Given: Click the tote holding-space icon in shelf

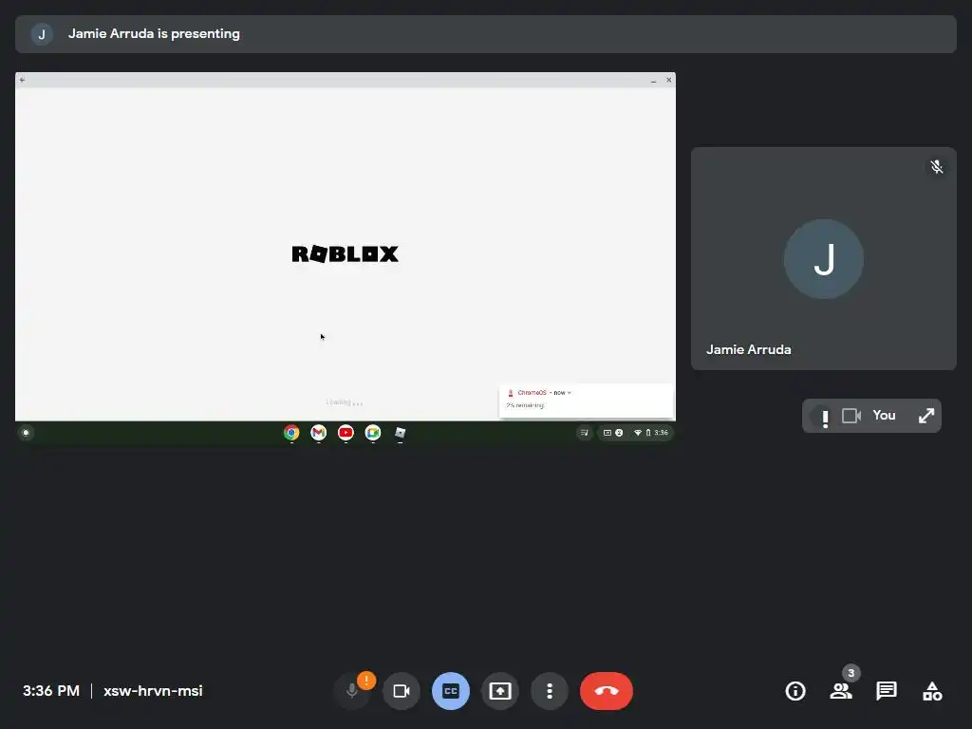Looking at the screenshot, I should click(584, 433).
